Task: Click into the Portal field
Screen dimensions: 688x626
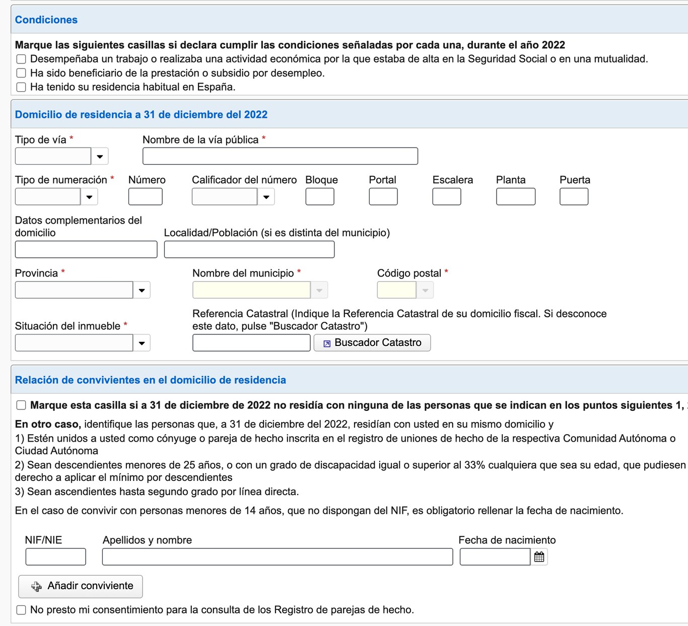Action: click(383, 196)
